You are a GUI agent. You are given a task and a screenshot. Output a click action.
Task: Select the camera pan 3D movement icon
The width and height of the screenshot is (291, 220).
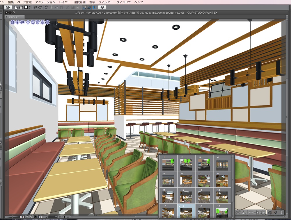[17, 22]
